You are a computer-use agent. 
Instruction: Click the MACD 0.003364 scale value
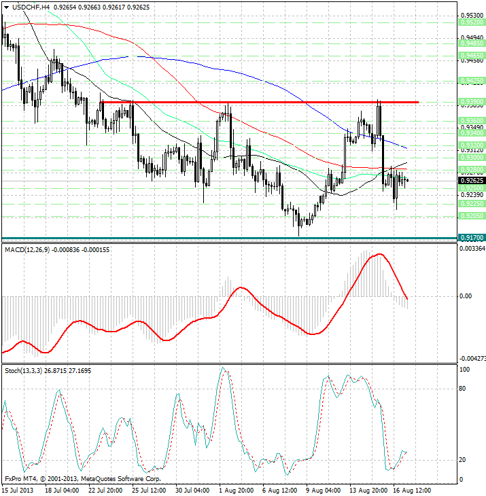click(472, 249)
